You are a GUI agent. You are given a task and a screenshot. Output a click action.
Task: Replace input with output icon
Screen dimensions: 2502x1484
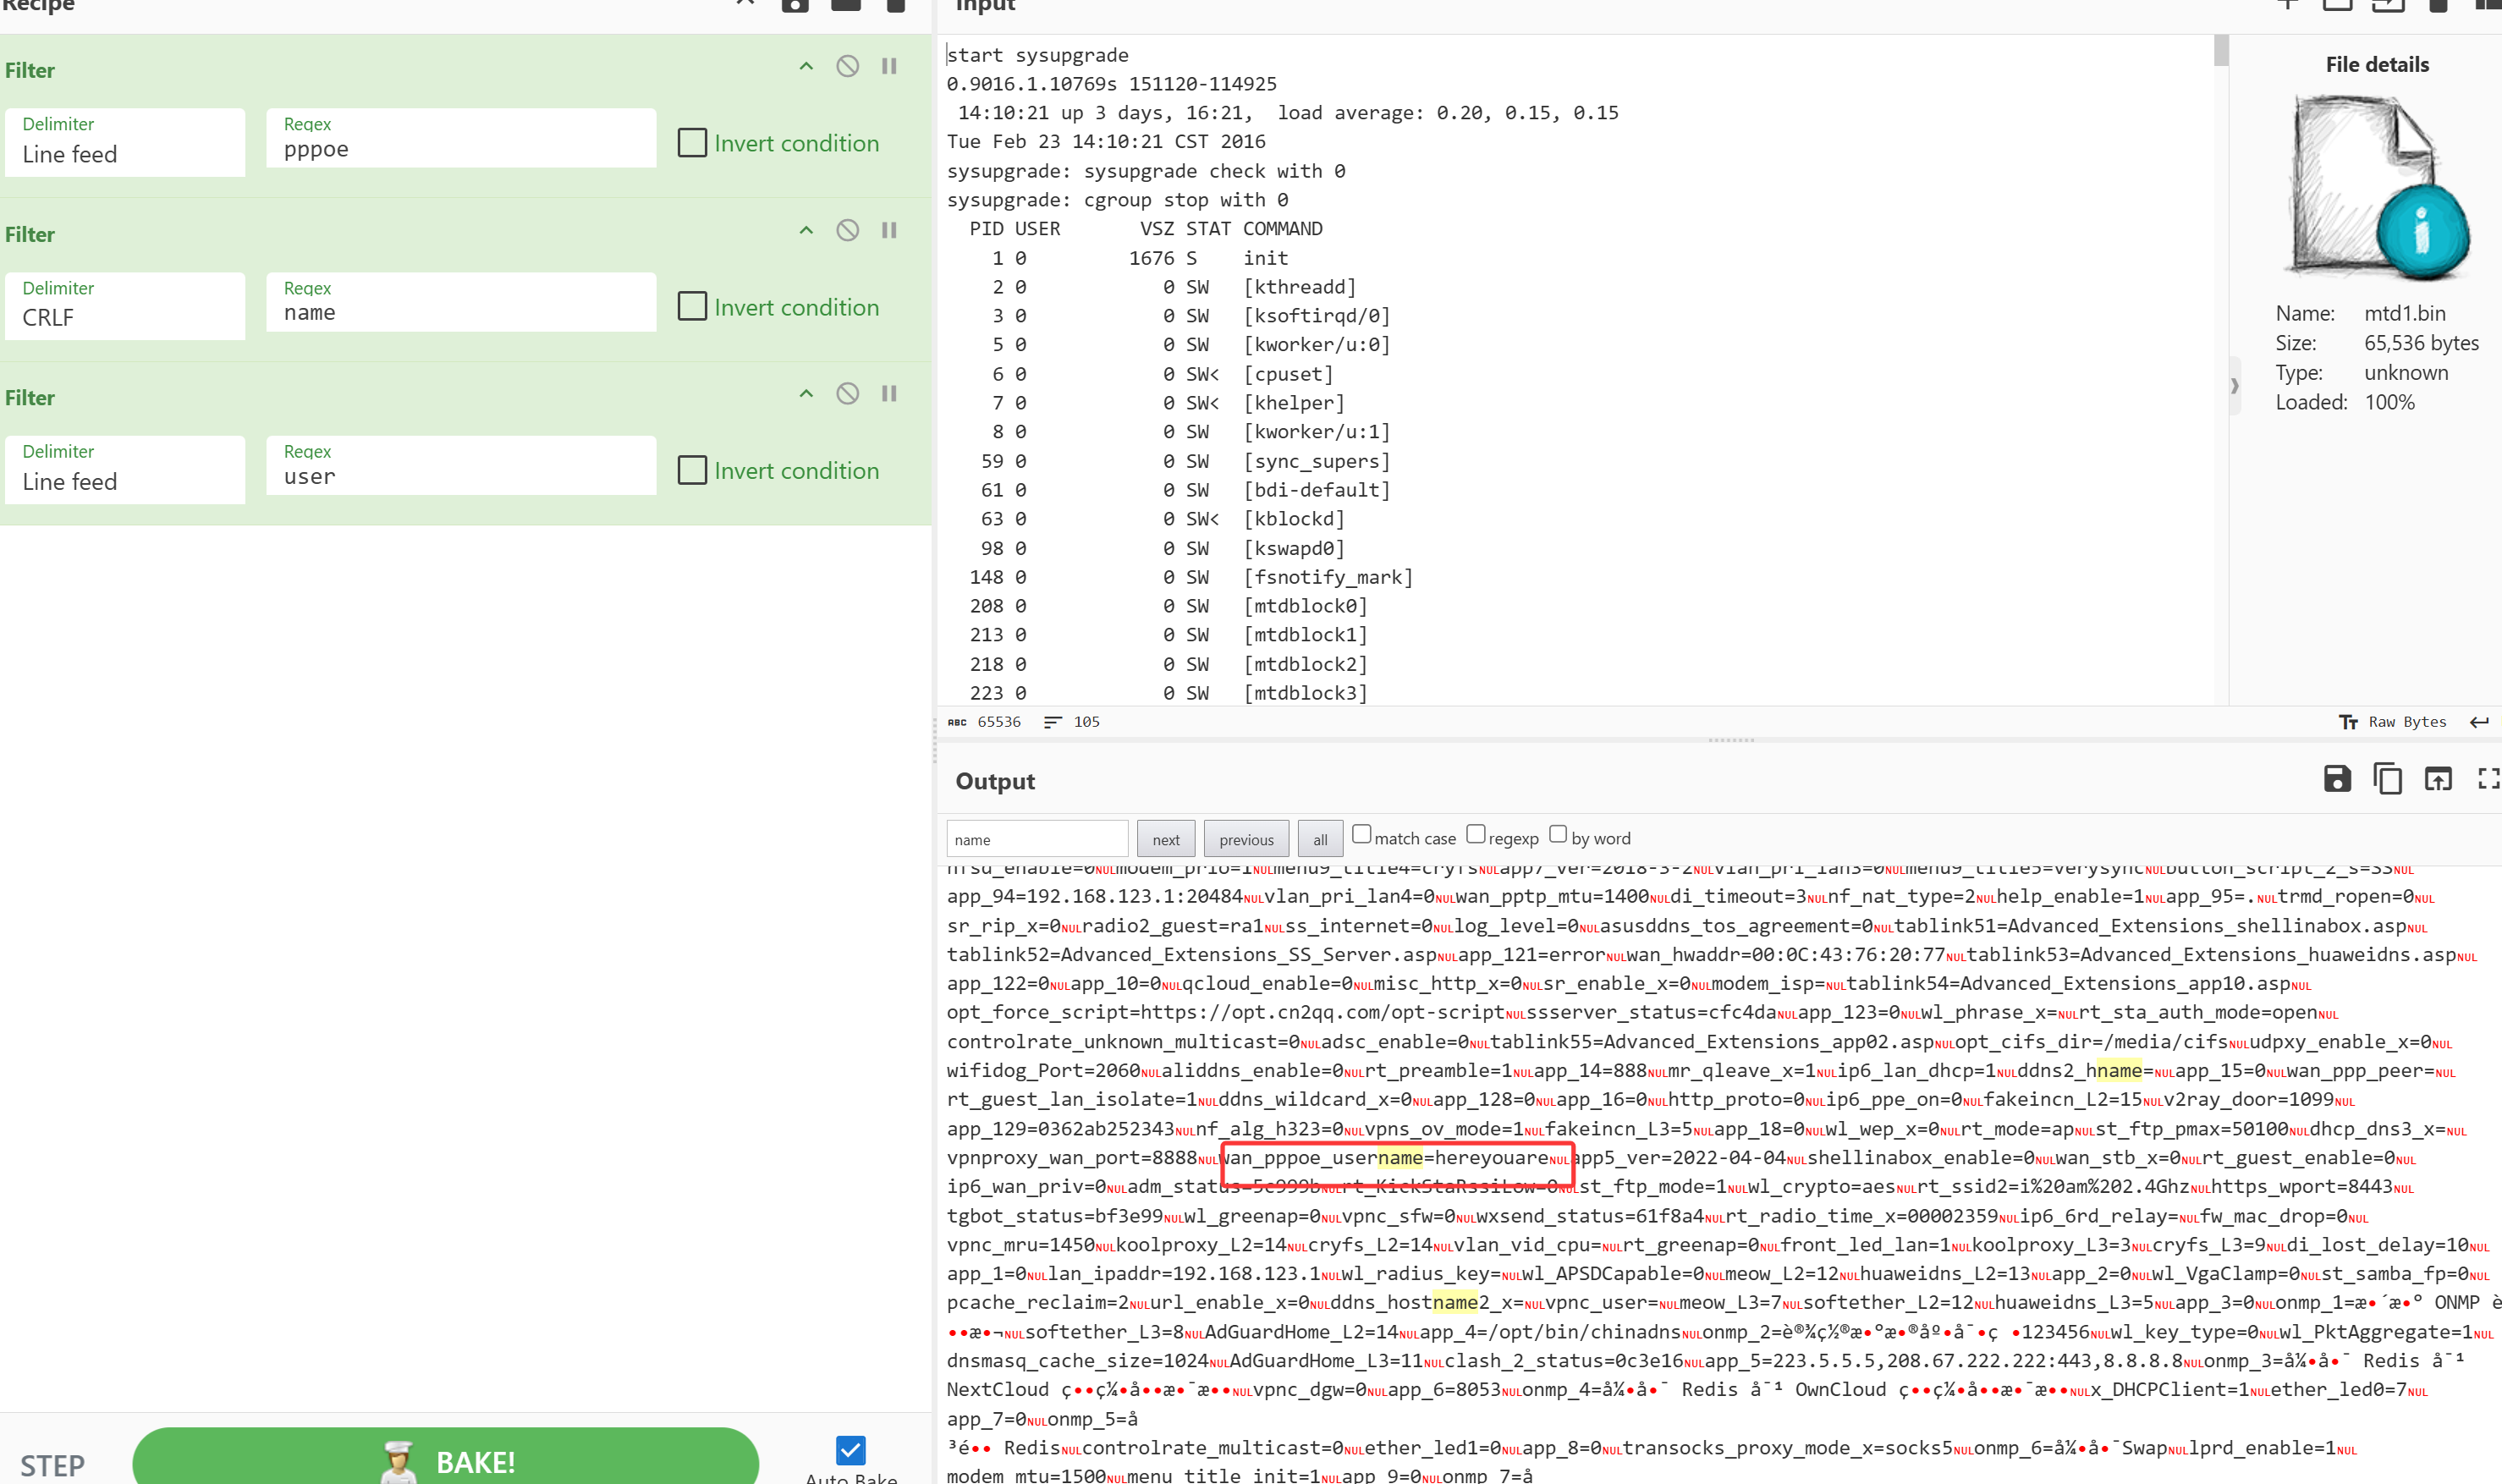point(2437,778)
